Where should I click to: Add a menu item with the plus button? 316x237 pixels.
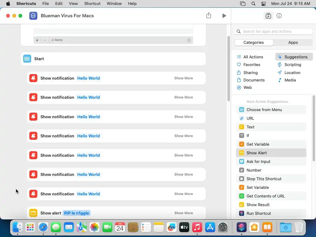pyautogui.click(x=37, y=40)
